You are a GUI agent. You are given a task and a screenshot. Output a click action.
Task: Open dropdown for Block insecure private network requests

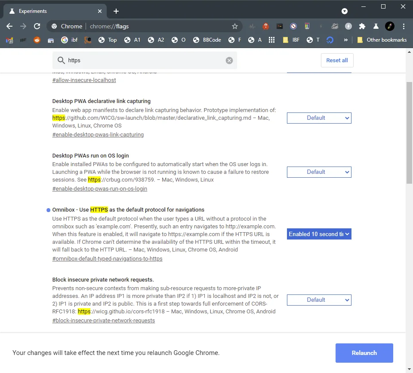[319, 300]
